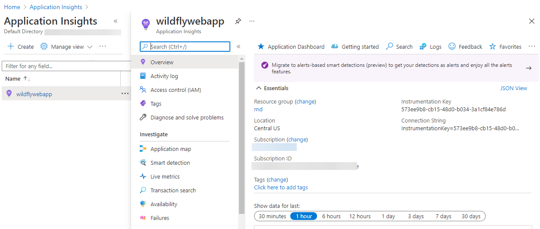Image resolution: width=540 pixels, height=229 pixels.
Task: Pin the wildflywebapp blade
Action: (238, 21)
